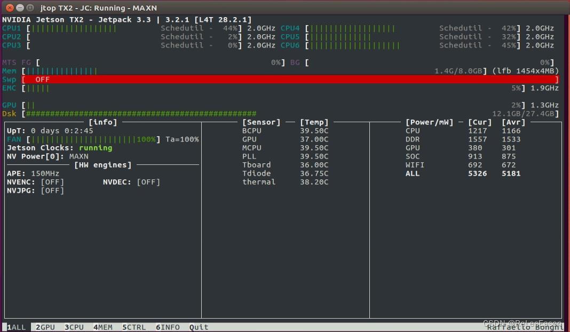570x332 pixels.
Task: Click the CPU1 usage bar
Action: [x=134, y=28]
